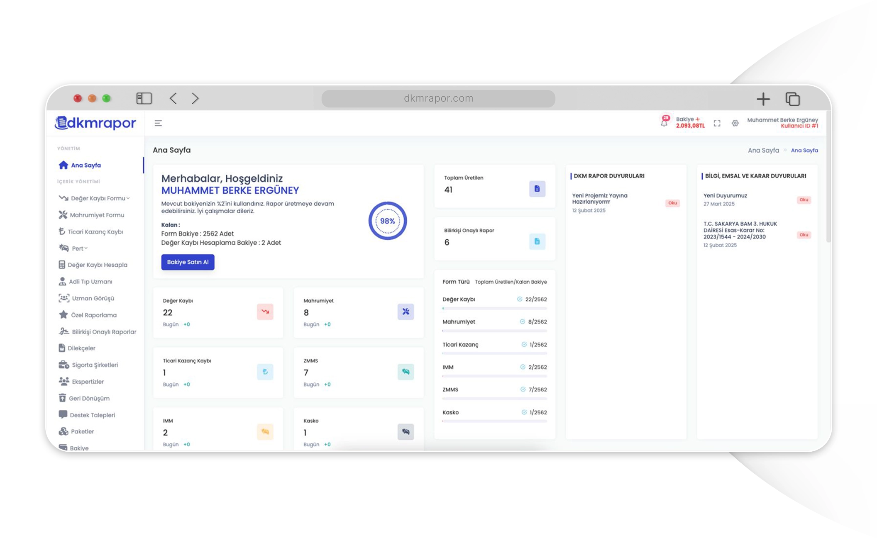Open Ana Sayfa in the sidebar
Image resolution: width=877 pixels, height=538 pixels.
point(80,165)
